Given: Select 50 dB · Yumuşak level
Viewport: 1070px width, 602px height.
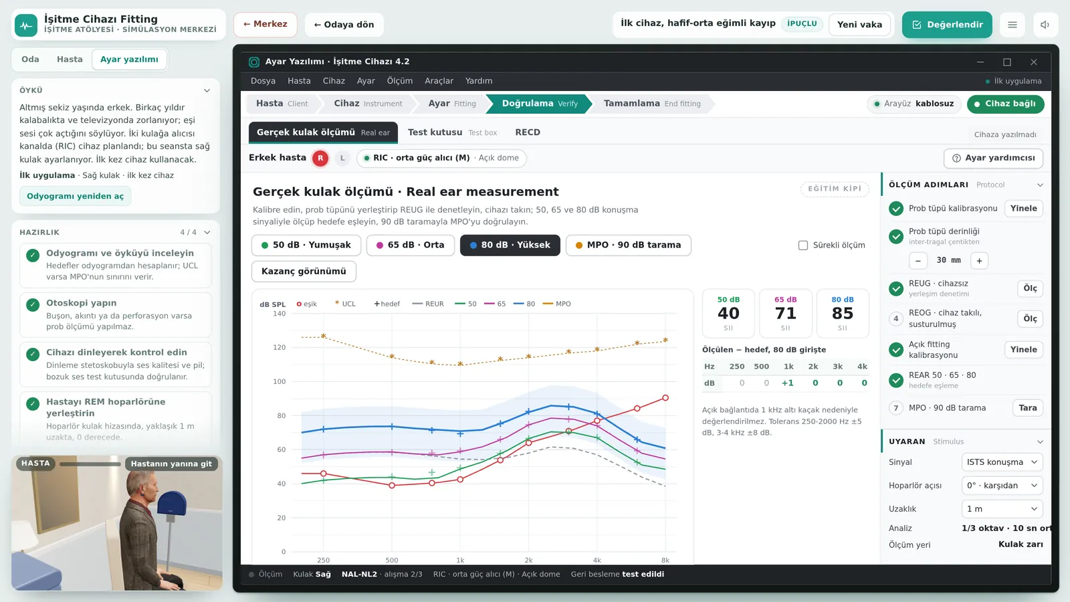Looking at the screenshot, I should [306, 245].
